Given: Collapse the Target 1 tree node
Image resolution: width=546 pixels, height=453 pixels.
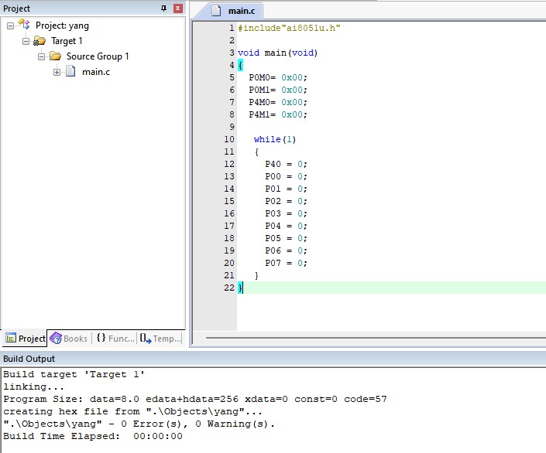Looking at the screenshot, I should point(26,42).
